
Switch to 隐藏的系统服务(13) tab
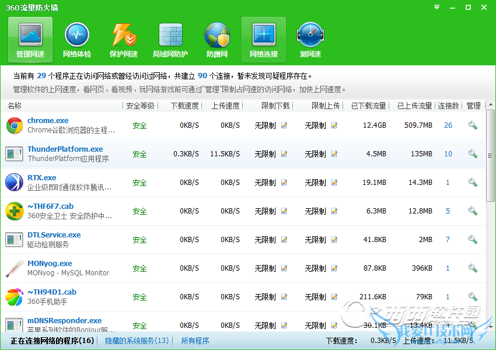[137, 341]
